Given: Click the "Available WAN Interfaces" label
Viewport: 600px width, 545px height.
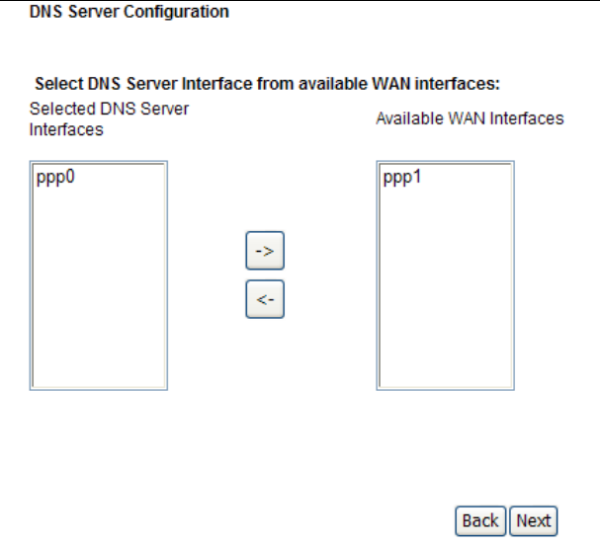Looking at the screenshot, I should click(470, 118).
